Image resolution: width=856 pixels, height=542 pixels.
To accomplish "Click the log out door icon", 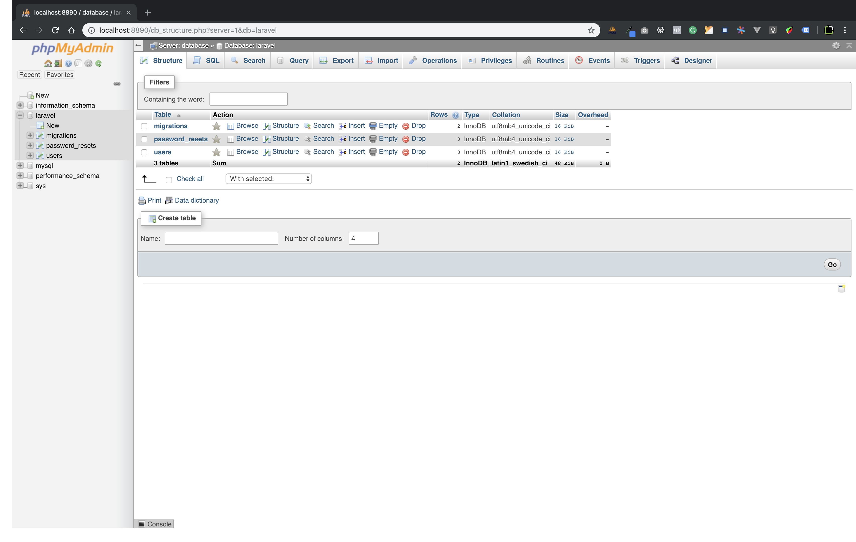I will 58,63.
